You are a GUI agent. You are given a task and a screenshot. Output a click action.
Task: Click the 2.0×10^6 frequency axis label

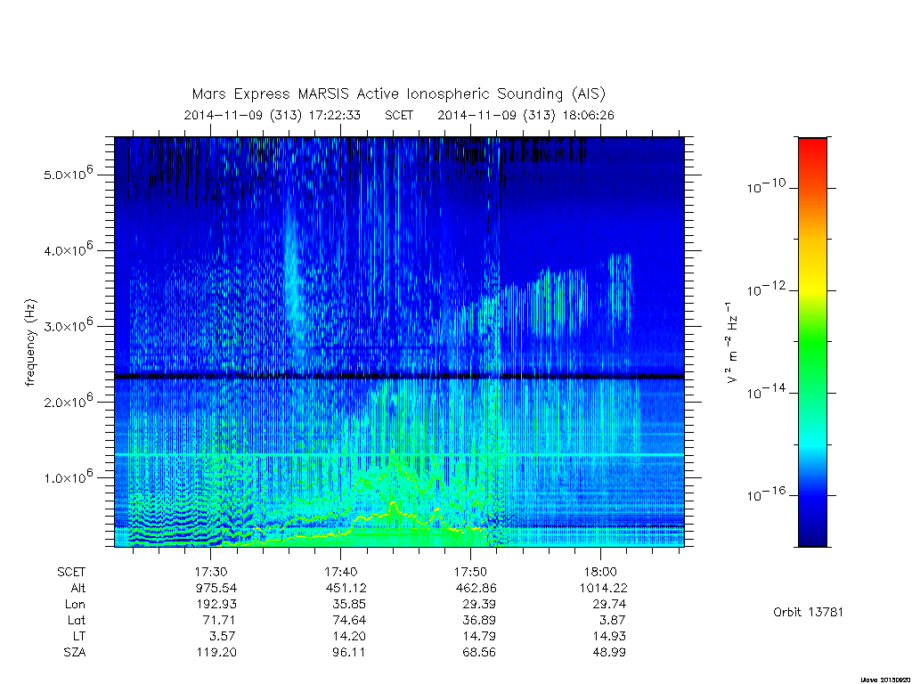coord(68,400)
